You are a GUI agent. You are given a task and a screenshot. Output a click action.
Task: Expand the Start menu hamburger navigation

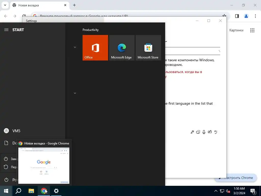[x=6, y=30]
